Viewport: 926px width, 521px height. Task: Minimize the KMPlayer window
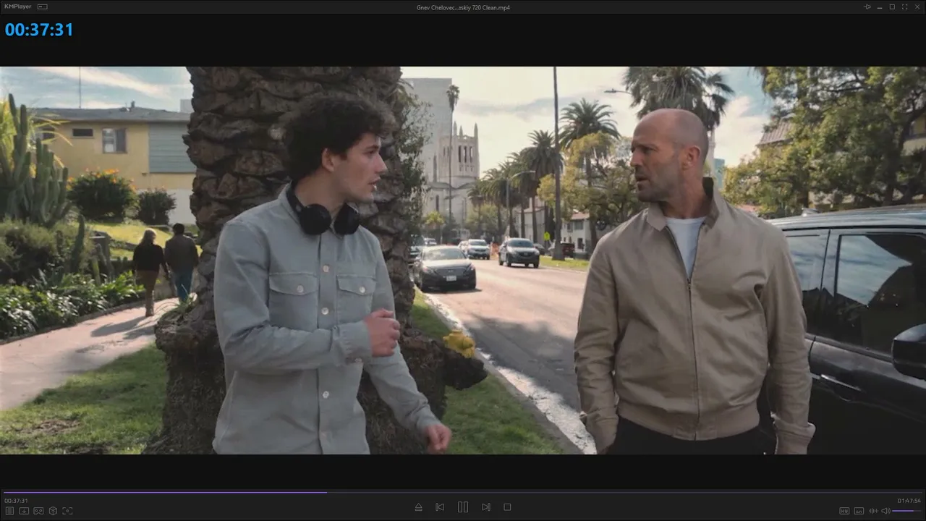[880, 7]
